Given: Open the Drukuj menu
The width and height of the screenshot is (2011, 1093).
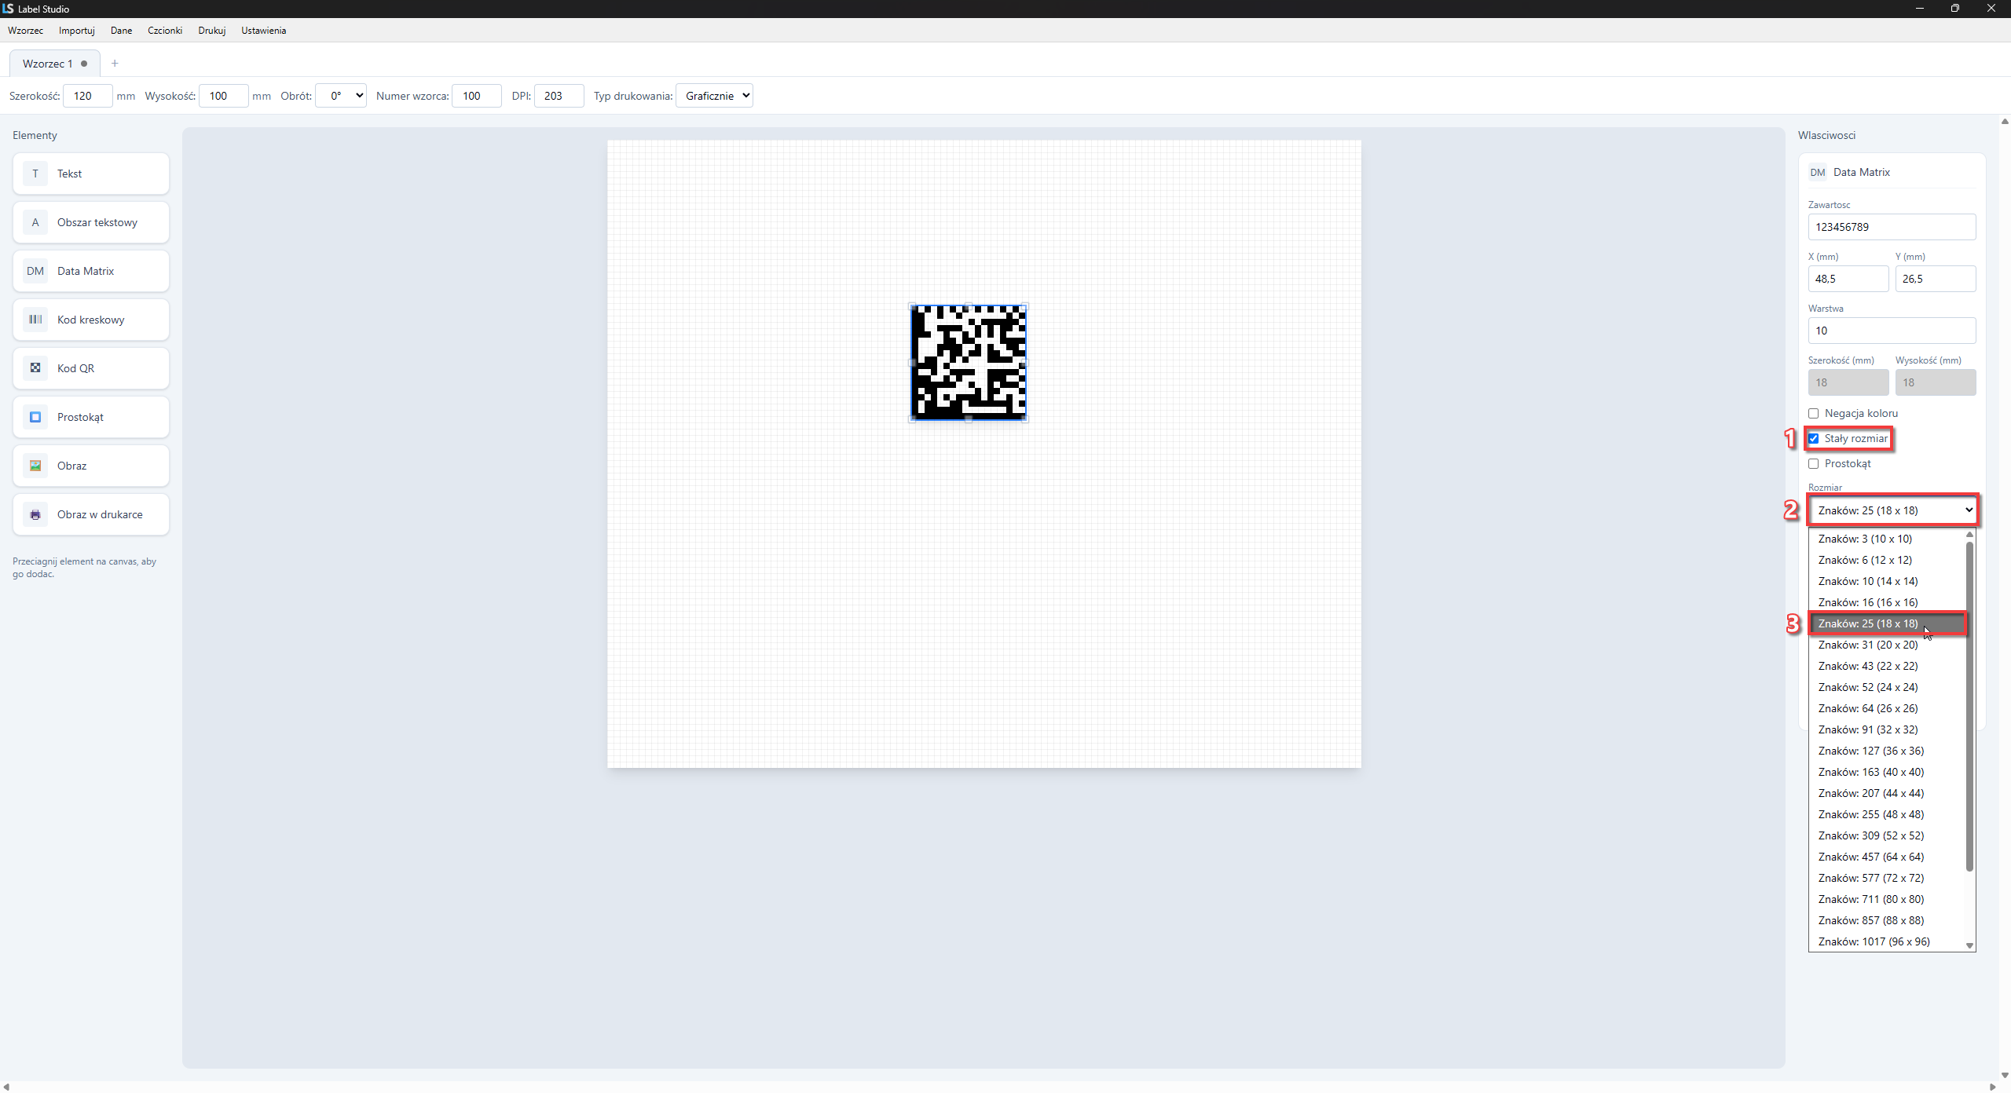Looking at the screenshot, I should point(212,31).
